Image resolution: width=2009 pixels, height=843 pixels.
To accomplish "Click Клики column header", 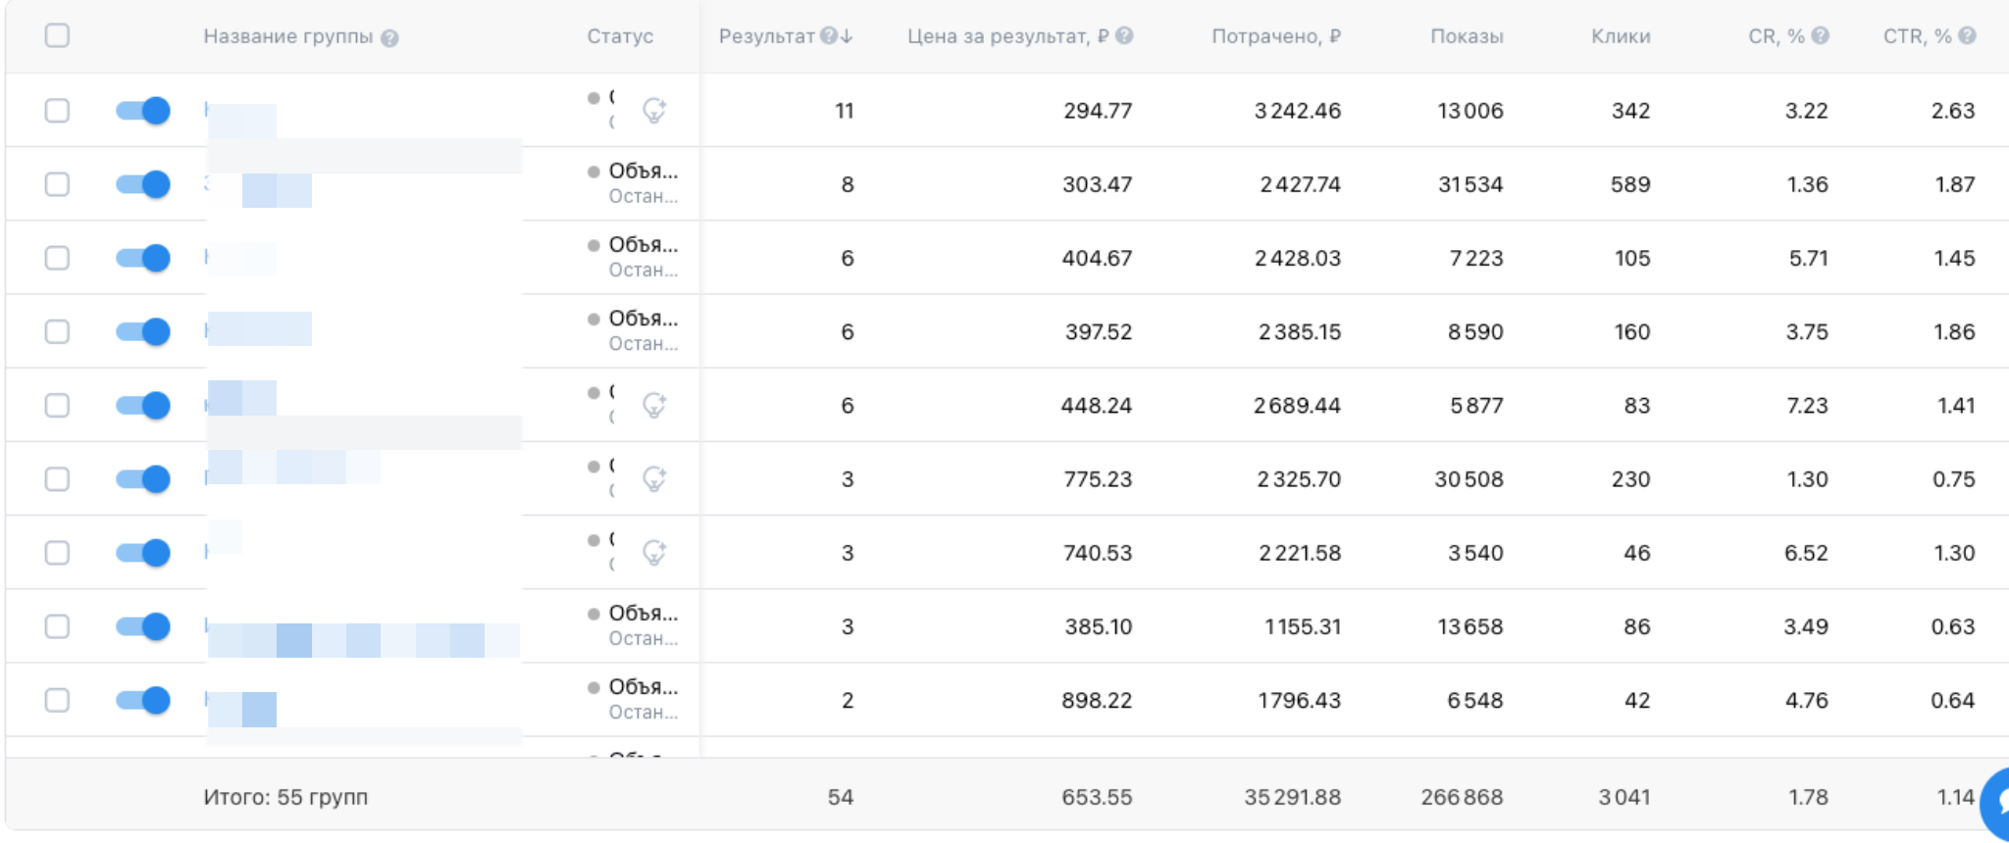I will [x=1621, y=36].
